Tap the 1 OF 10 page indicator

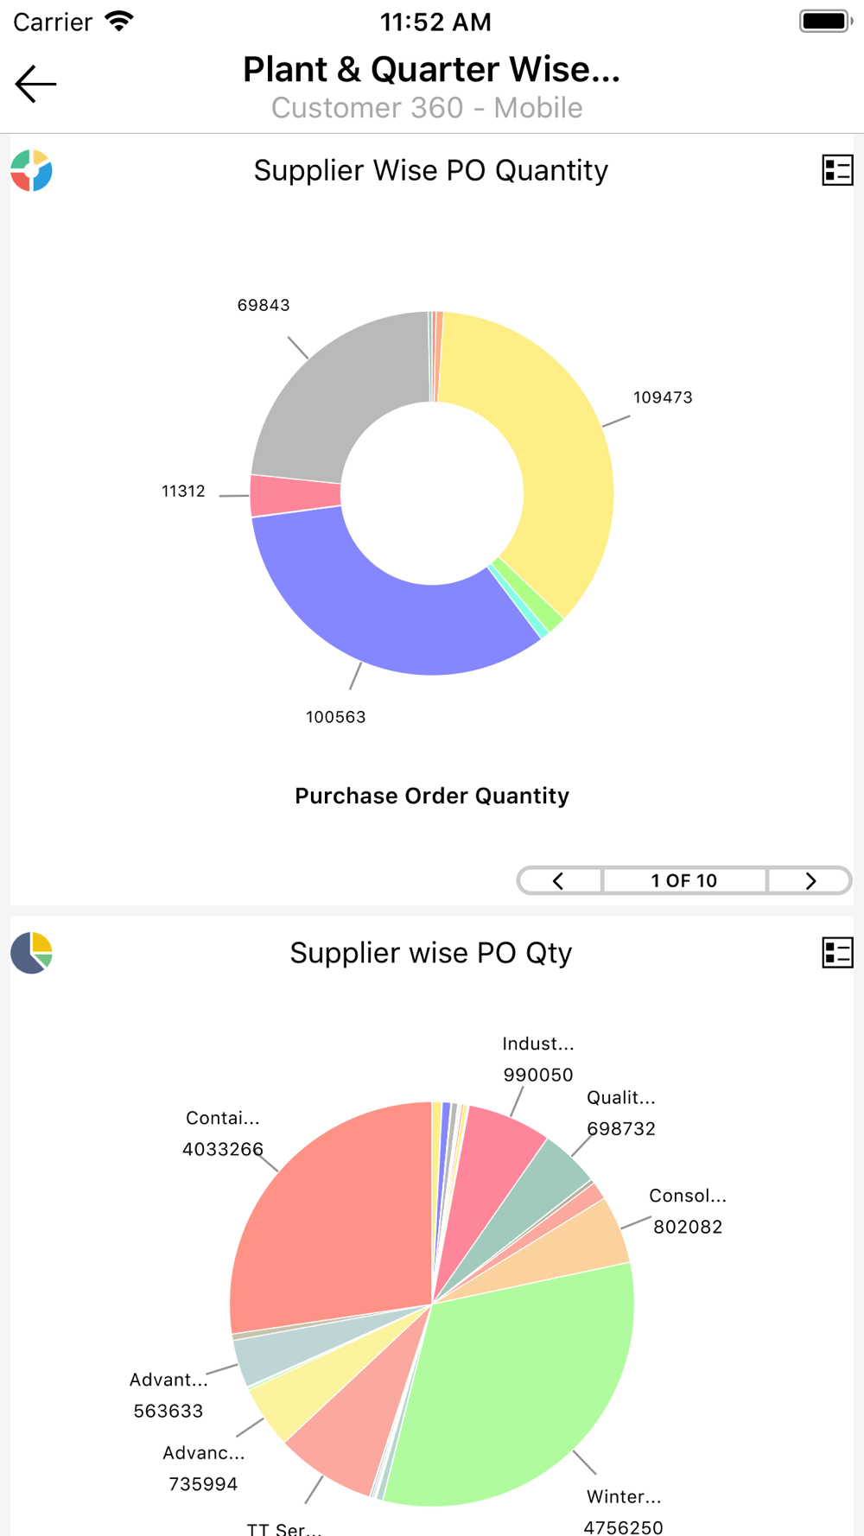(x=684, y=880)
